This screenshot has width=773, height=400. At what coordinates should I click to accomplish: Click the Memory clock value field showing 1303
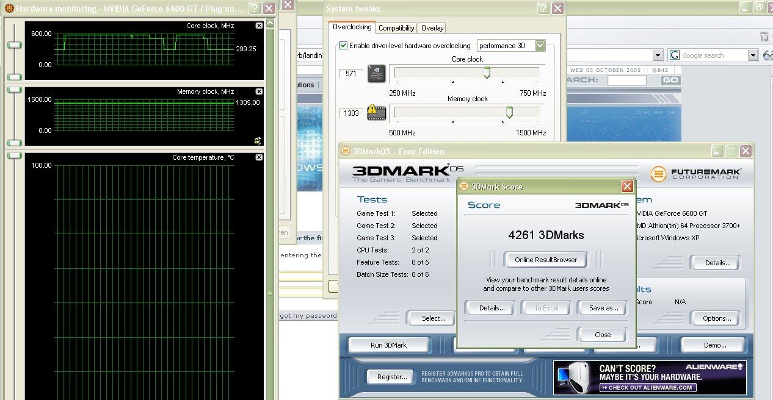click(x=351, y=113)
